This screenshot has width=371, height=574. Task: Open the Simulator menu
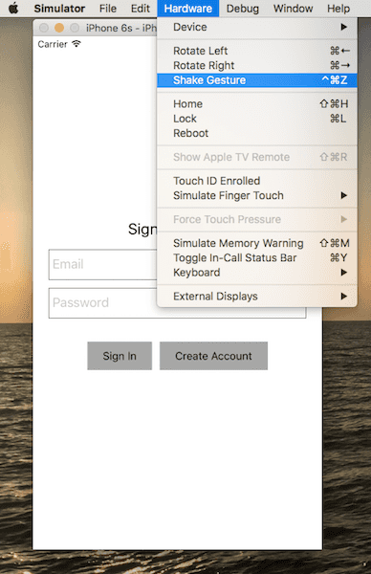coord(59,9)
